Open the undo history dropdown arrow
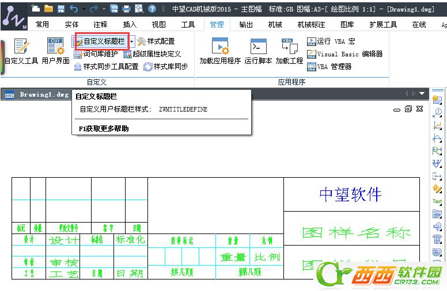This screenshot has height=291, width=447. 84,9
